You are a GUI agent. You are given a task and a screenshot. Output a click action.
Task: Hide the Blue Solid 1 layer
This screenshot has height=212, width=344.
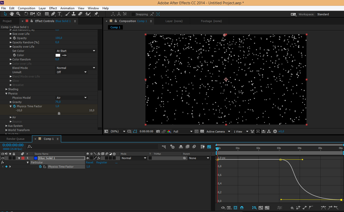click(3, 158)
